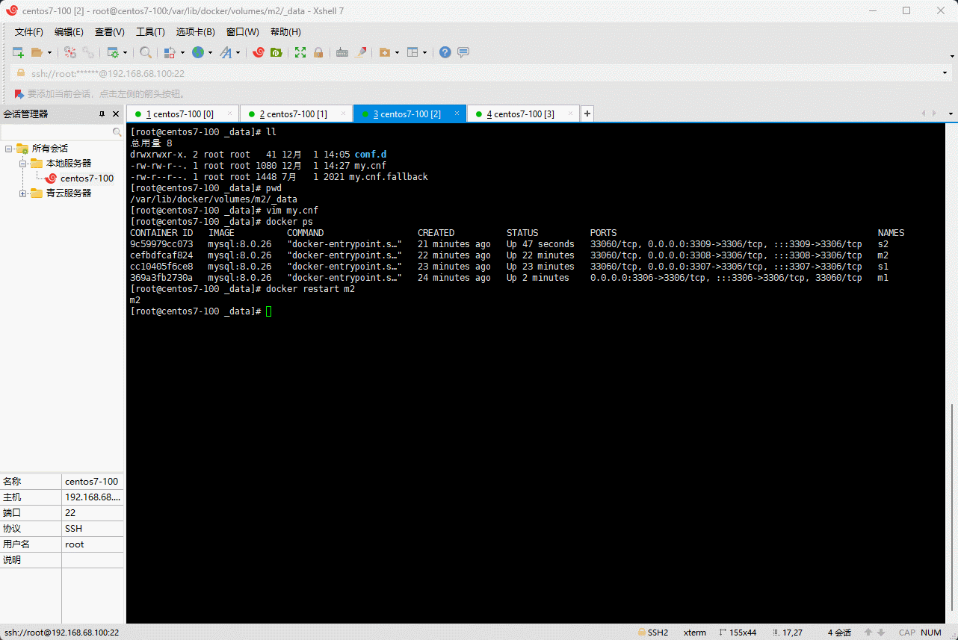Add a new tab with plus button

click(587, 114)
